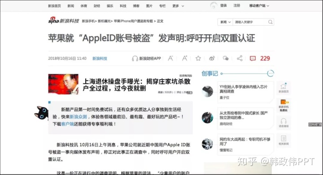Open article 网约车大战再起：专职司机不够用了

coord(245,141)
